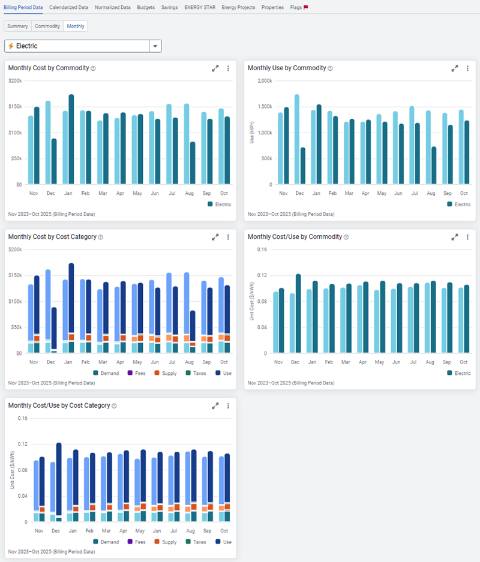Go to the Flags tab
Image resolution: width=480 pixels, height=562 pixels.
tap(299, 7)
